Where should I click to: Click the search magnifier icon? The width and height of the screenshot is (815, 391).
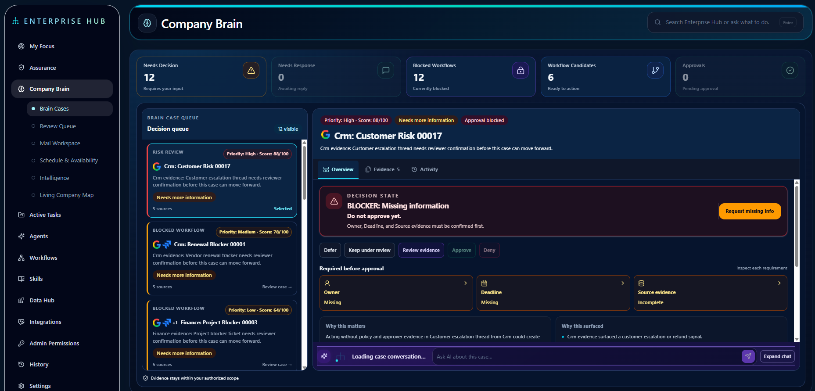click(657, 22)
